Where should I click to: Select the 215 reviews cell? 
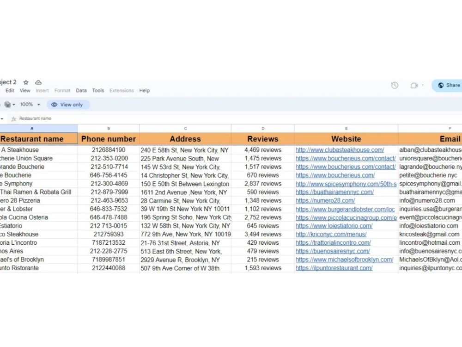(263, 260)
